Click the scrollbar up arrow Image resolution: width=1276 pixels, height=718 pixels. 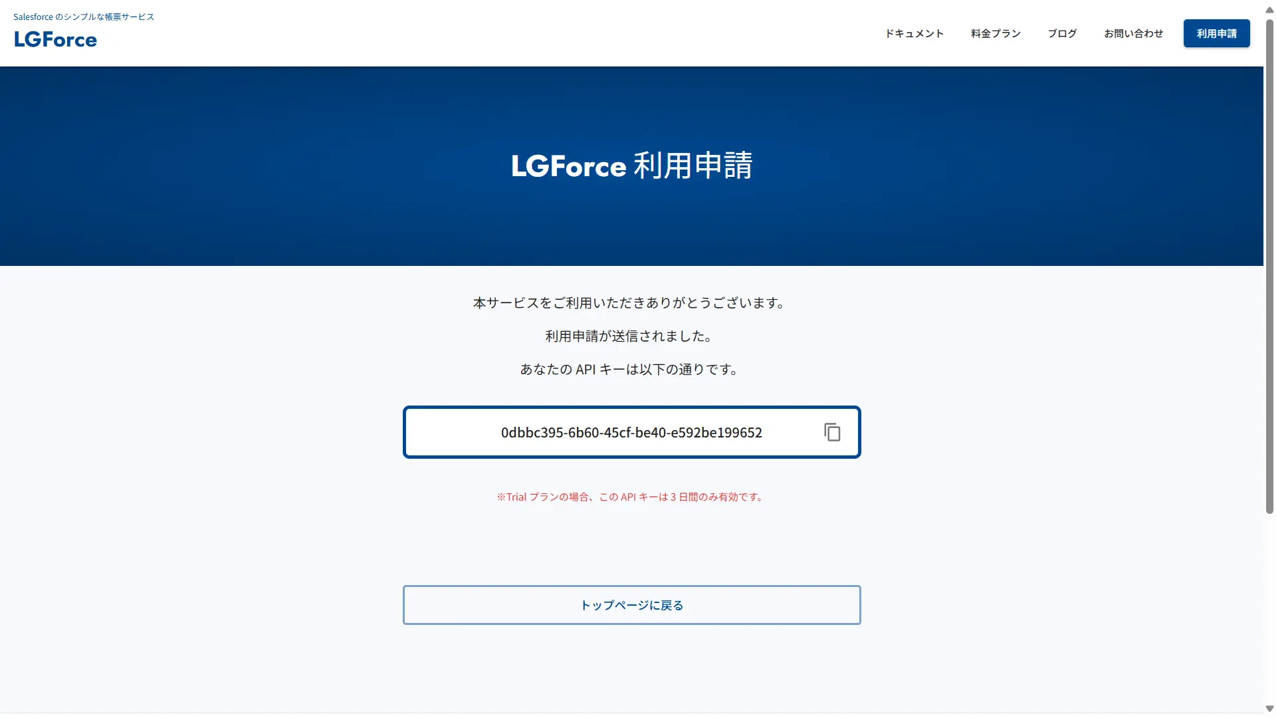point(1269,10)
